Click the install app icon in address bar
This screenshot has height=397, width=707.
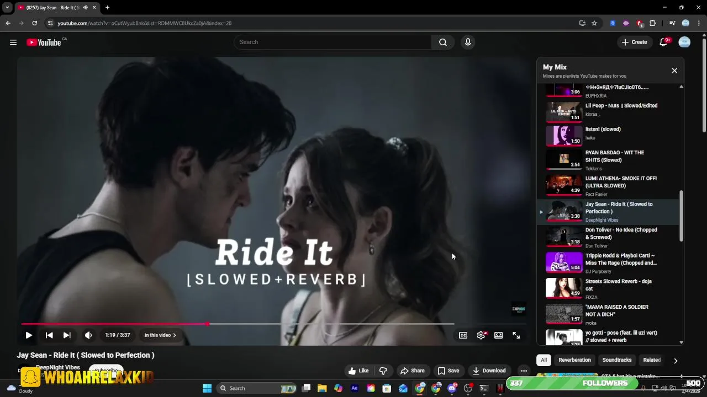point(582,23)
